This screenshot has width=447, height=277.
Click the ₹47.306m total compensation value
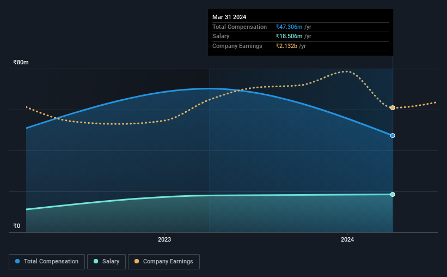tap(289, 27)
